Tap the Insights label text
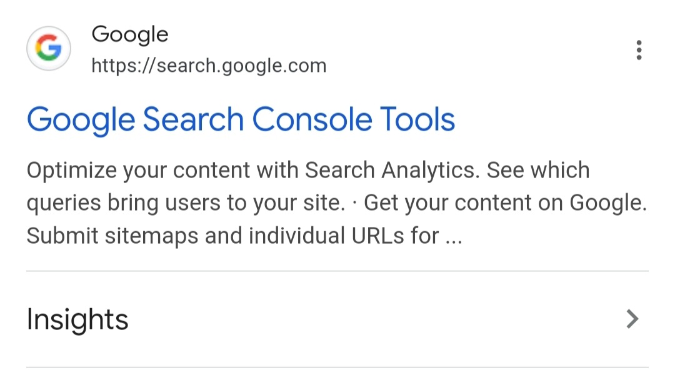Screen dimensions: 675x380 [77, 320]
